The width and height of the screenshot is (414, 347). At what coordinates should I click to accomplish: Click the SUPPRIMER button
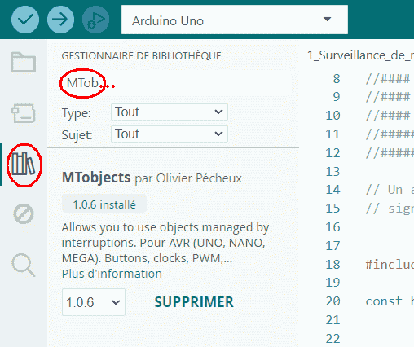(194, 302)
